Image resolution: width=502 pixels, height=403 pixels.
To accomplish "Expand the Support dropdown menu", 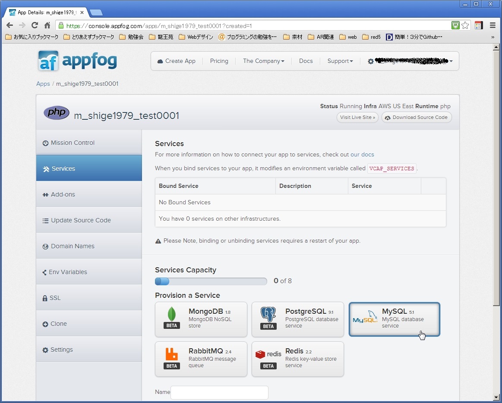I will pyautogui.click(x=340, y=61).
